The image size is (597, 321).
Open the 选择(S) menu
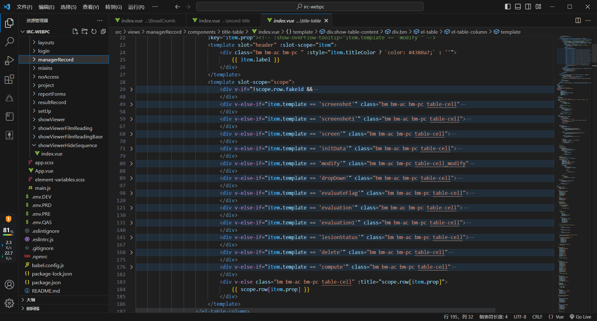(68, 7)
